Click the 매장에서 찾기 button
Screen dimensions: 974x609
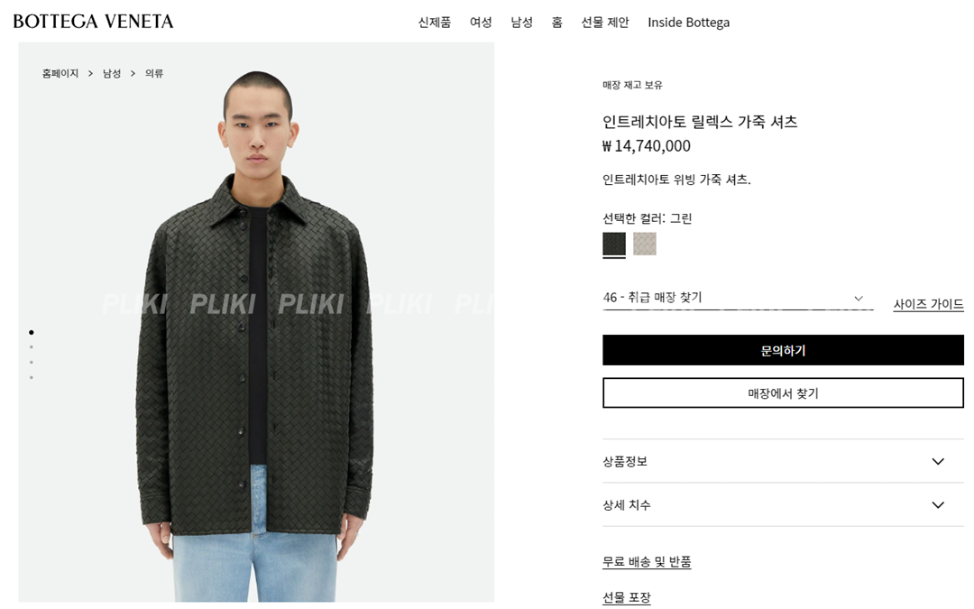click(x=783, y=392)
